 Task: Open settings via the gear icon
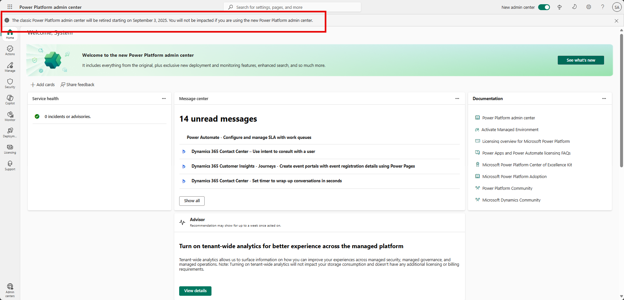click(588, 7)
